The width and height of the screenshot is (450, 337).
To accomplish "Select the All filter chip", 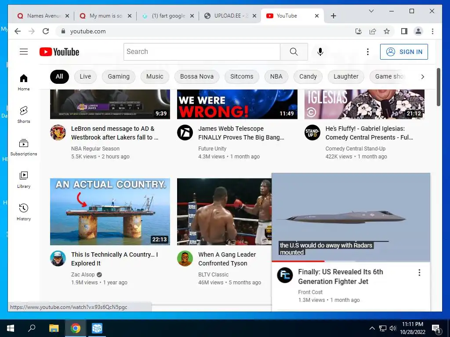I will 59,76.
